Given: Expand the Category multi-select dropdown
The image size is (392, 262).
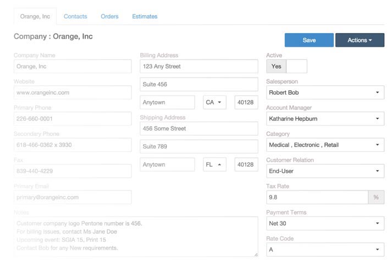Looking at the screenshot, I should (x=325, y=145).
